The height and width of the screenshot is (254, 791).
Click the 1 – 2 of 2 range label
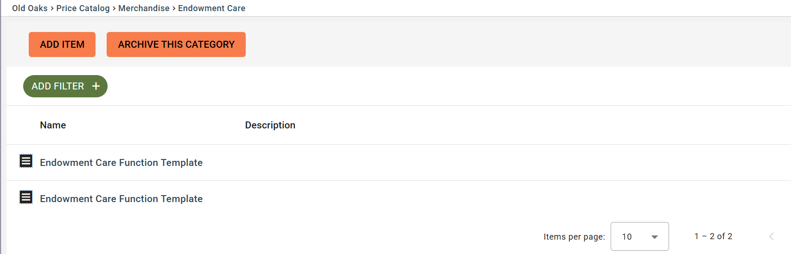(x=713, y=236)
